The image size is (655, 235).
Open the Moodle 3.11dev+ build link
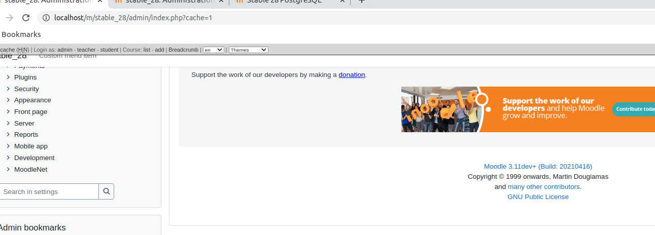point(538,167)
